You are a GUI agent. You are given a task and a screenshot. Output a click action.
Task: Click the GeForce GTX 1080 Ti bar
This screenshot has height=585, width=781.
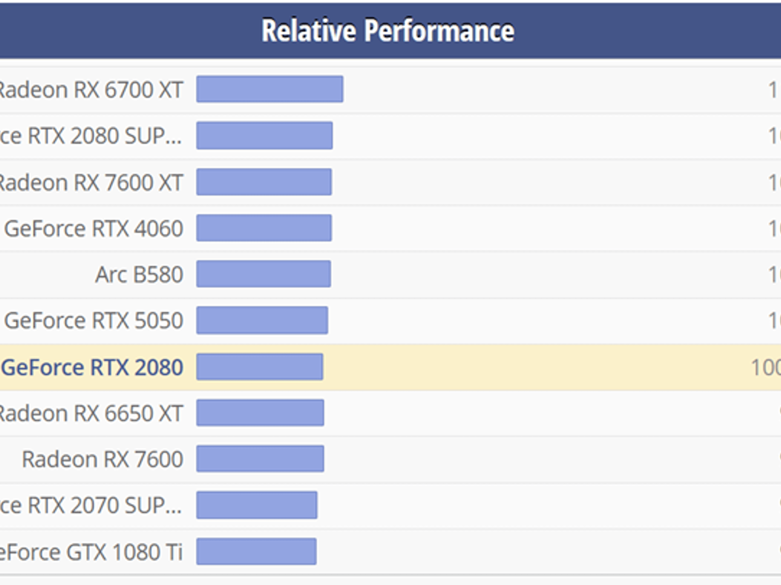click(256, 551)
